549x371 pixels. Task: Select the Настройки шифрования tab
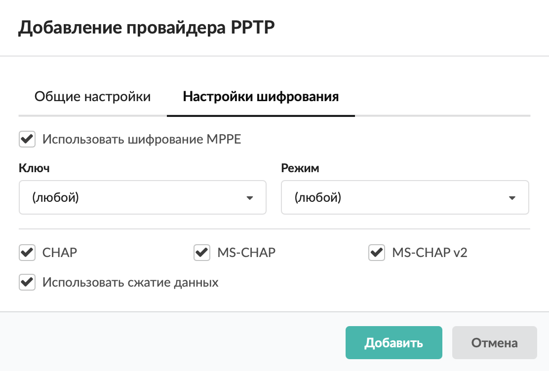click(x=261, y=97)
